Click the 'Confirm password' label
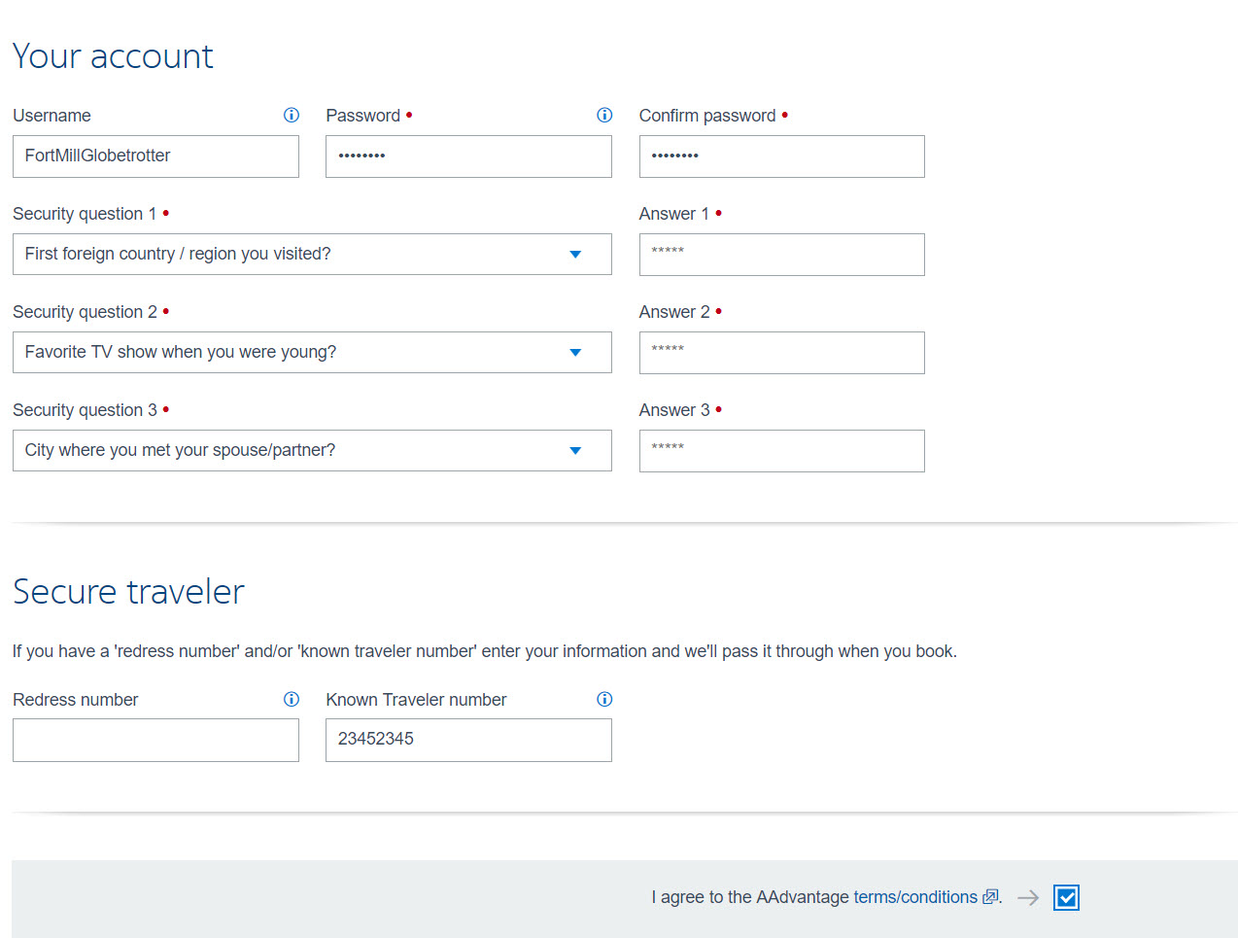Viewport: 1238px width, 938px height. click(x=707, y=116)
